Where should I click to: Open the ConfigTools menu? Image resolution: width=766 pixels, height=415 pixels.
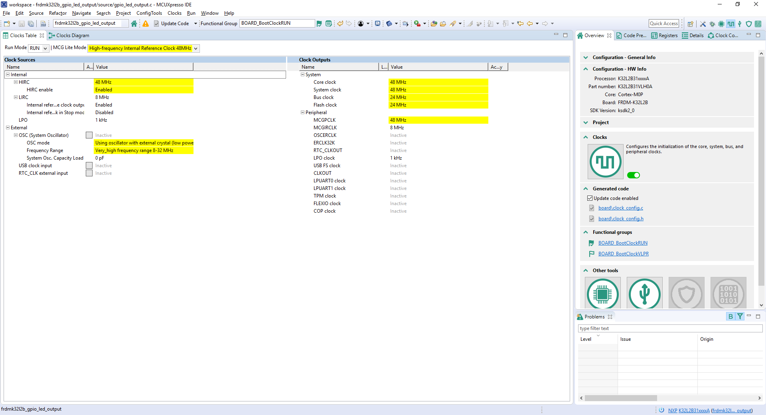[149, 13]
